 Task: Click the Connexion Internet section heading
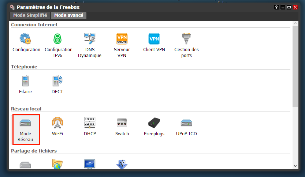34,25
